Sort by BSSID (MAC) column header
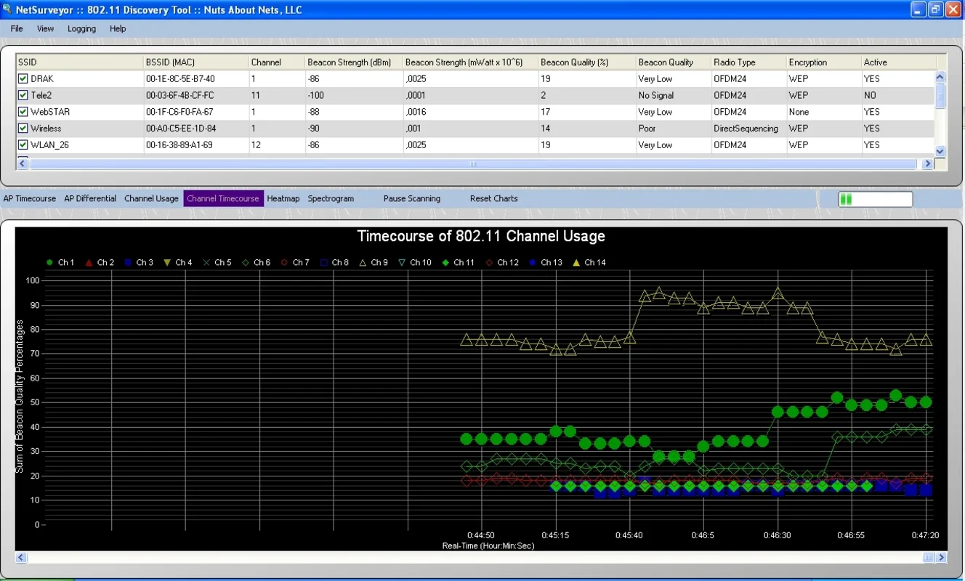 click(195, 62)
